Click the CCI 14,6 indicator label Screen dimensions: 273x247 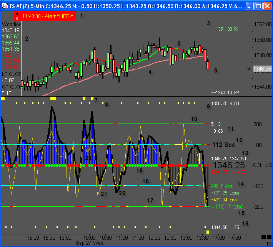[263, 165]
